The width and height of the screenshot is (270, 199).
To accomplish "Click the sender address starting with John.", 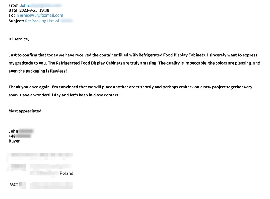I will click(x=40, y=5).
